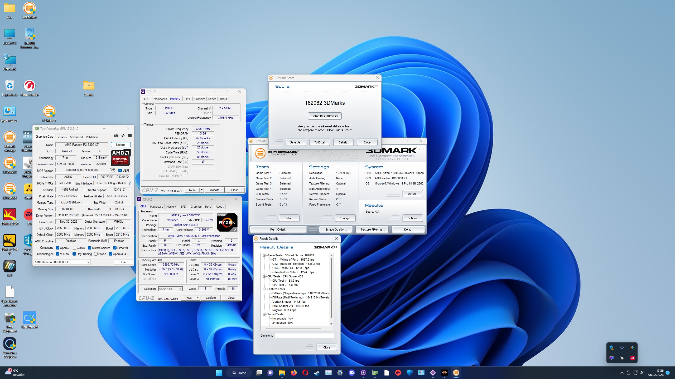Open the 3DMark Vantage desktop shortcut
This screenshot has height=379, width=675.
point(10,141)
